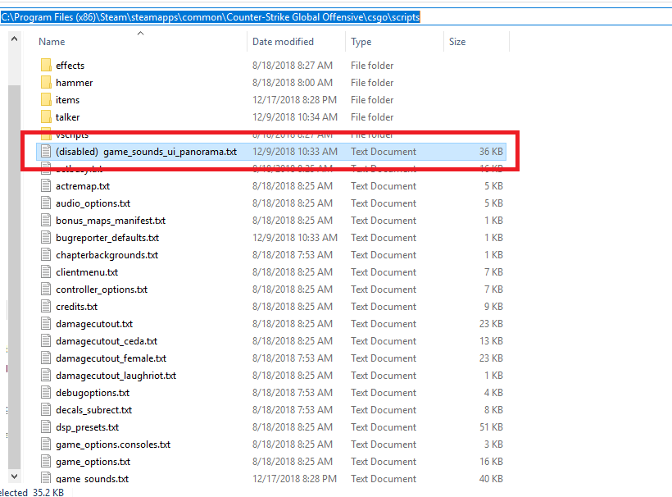Select the damagecutout.txt file name
Image resolution: width=672 pixels, height=497 pixels.
coord(94,324)
